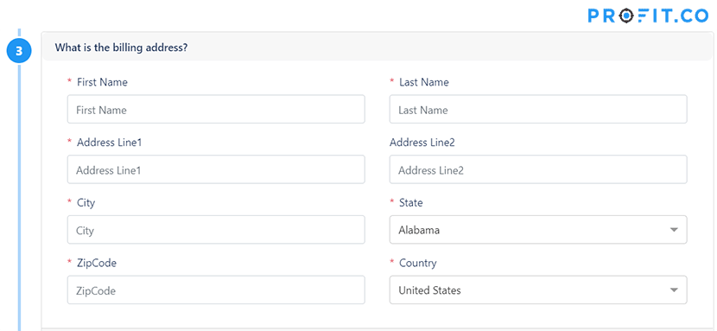Click the Last Name field label

coord(424,82)
